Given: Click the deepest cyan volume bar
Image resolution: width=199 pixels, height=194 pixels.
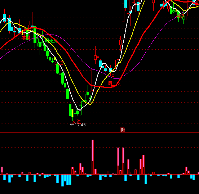Looking at the screenshot, I should (62, 180).
